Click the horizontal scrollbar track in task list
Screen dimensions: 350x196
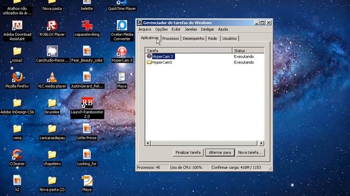tap(205, 143)
